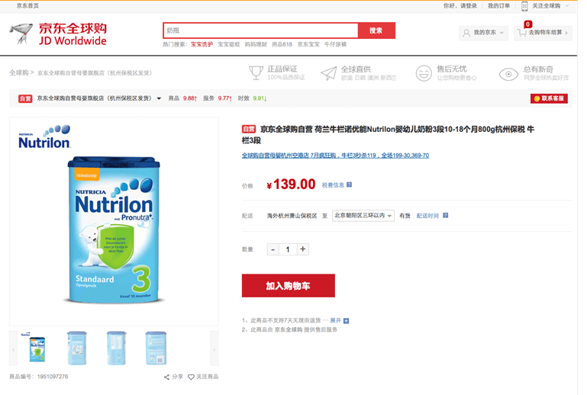The width and height of the screenshot is (587, 395).
Task: Click the heart icon to follow product
Action: click(192, 377)
